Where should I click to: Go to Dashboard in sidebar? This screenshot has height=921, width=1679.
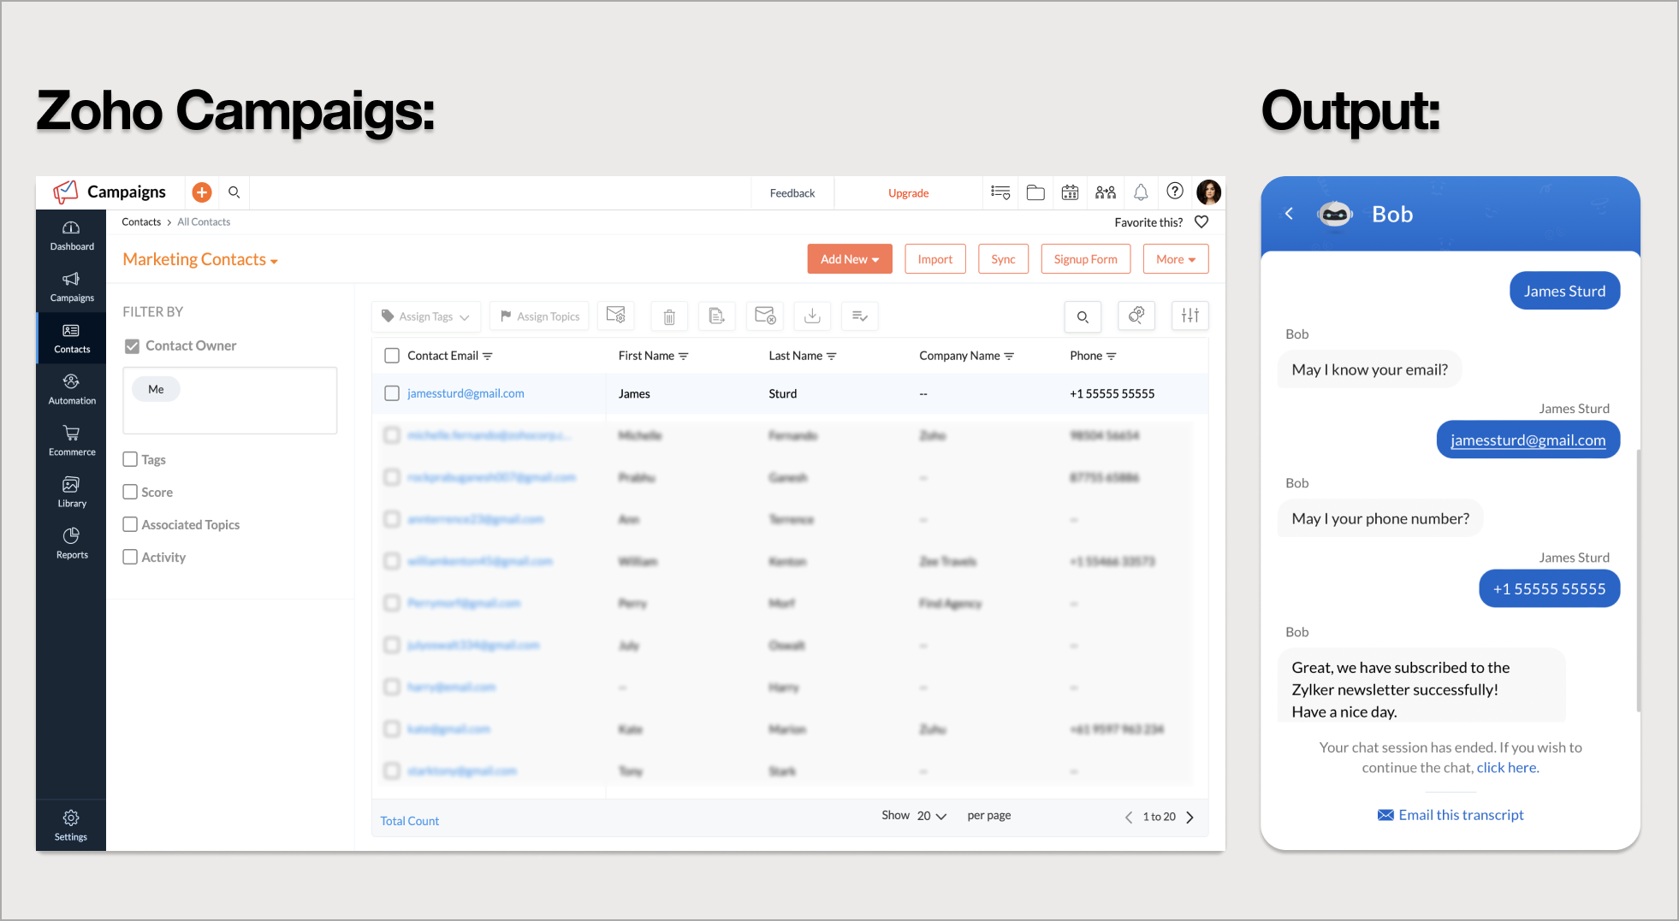72,236
